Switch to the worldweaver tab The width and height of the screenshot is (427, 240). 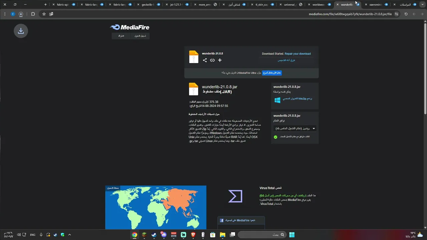coord(319,5)
